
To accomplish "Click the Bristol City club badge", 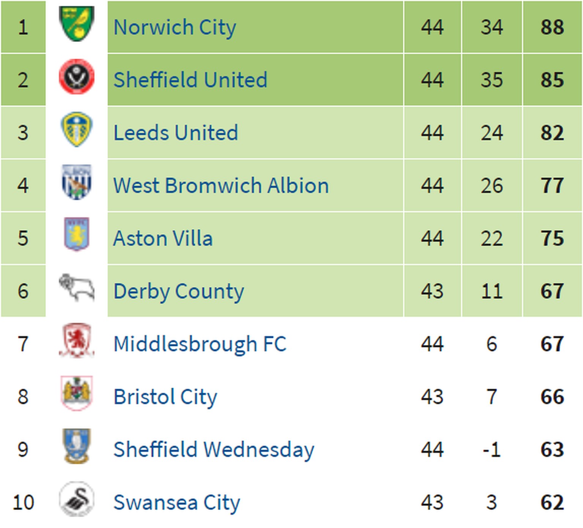I will (77, 393).
